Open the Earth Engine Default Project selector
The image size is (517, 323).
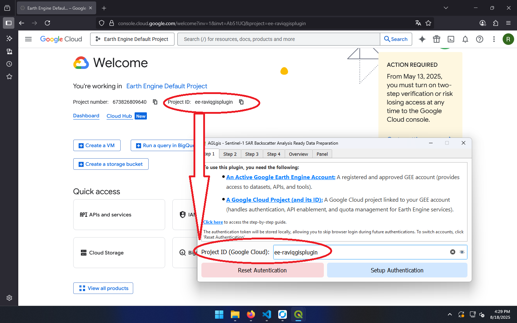132,39
